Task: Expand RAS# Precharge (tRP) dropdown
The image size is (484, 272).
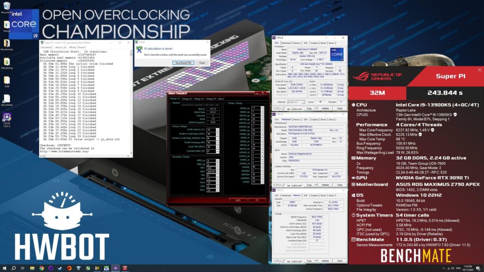Action: 217,143
